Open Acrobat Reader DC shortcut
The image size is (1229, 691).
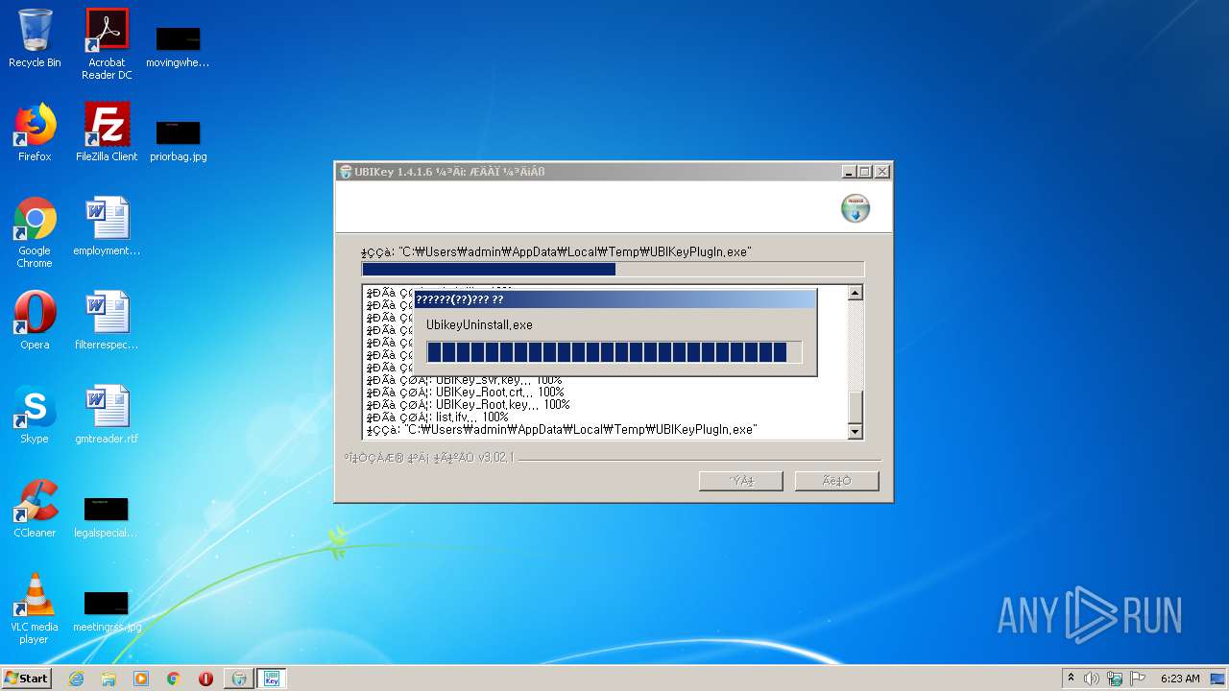click(107, 43)
